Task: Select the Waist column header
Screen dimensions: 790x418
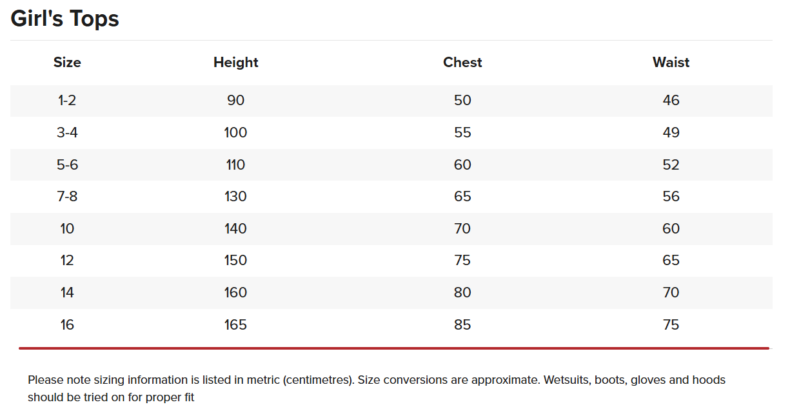Action: tap(671, 63)
